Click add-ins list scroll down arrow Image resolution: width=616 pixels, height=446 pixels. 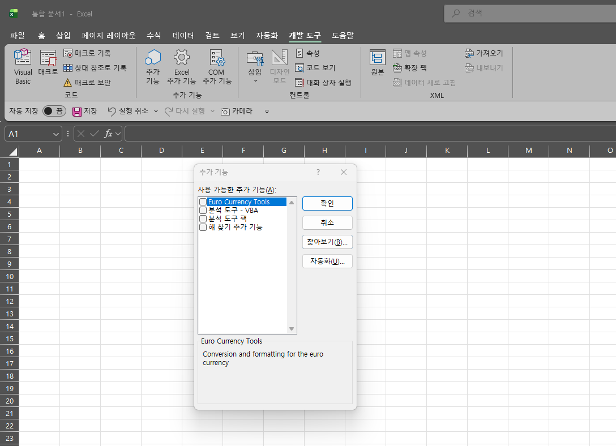[x=292, y=329]
